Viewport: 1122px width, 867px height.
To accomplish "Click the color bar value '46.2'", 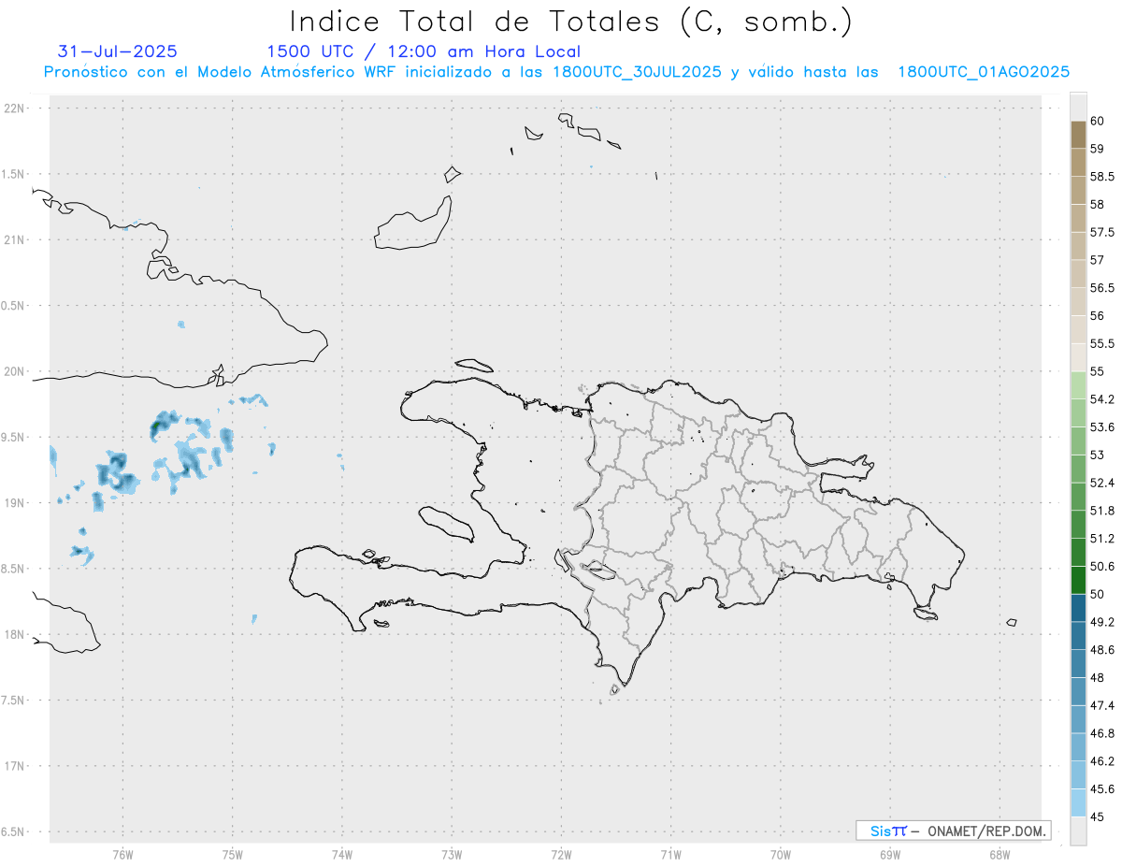I will point(1101,761).
